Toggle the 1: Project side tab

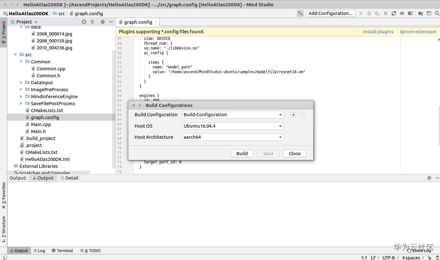tap(3, 33)
